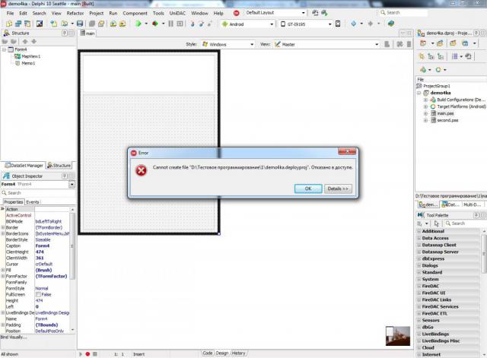
Task: Expand the Datasnap Server category
Action: [x=419, y=252]
